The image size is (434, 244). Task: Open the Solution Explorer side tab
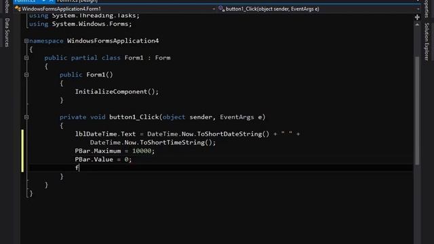(x=427, y=41)
